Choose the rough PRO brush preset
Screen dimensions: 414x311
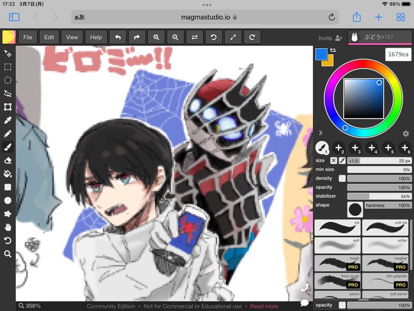click(x=337, y=263)
